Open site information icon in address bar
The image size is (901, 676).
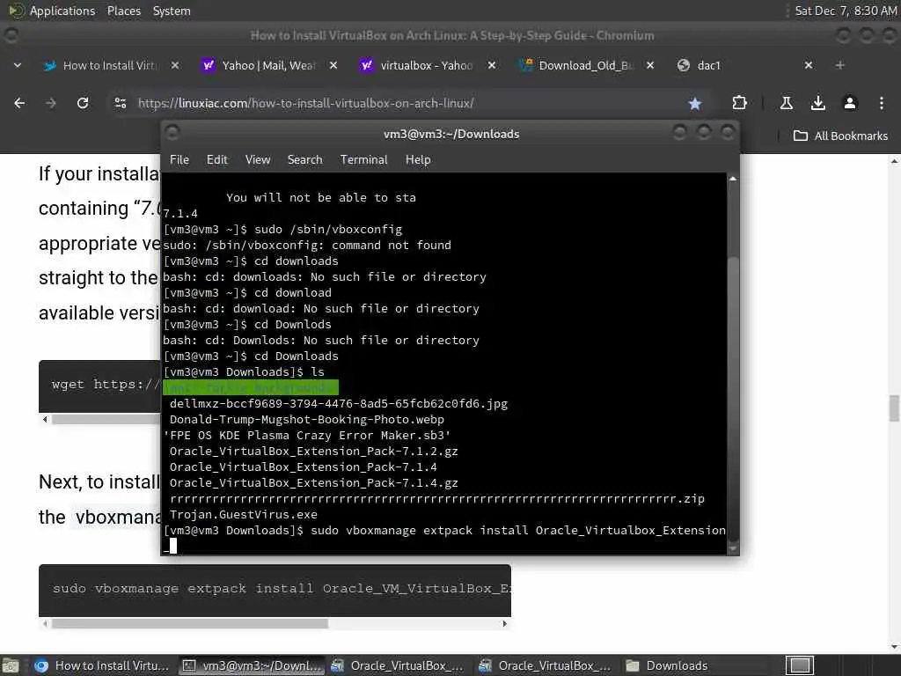click(x=120, y=103)
